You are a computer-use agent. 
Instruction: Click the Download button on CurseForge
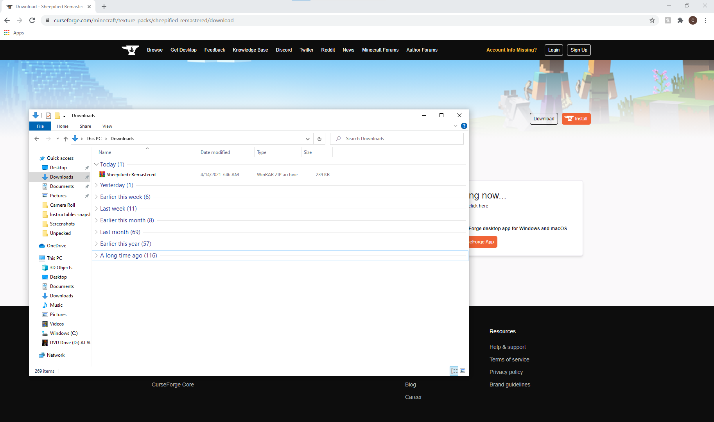point(544,118)
